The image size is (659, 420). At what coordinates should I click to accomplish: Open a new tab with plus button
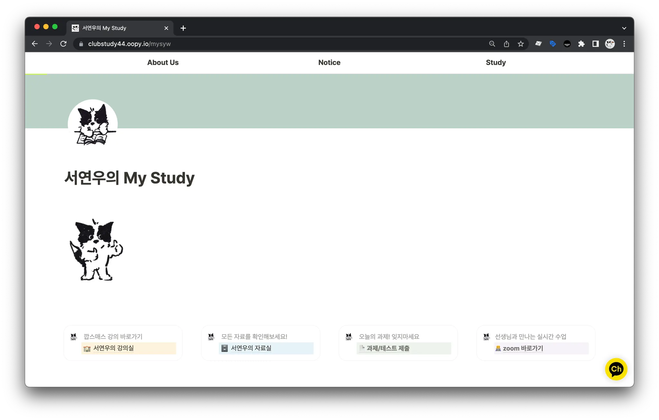pyautogui.click(x=183, y=28)
